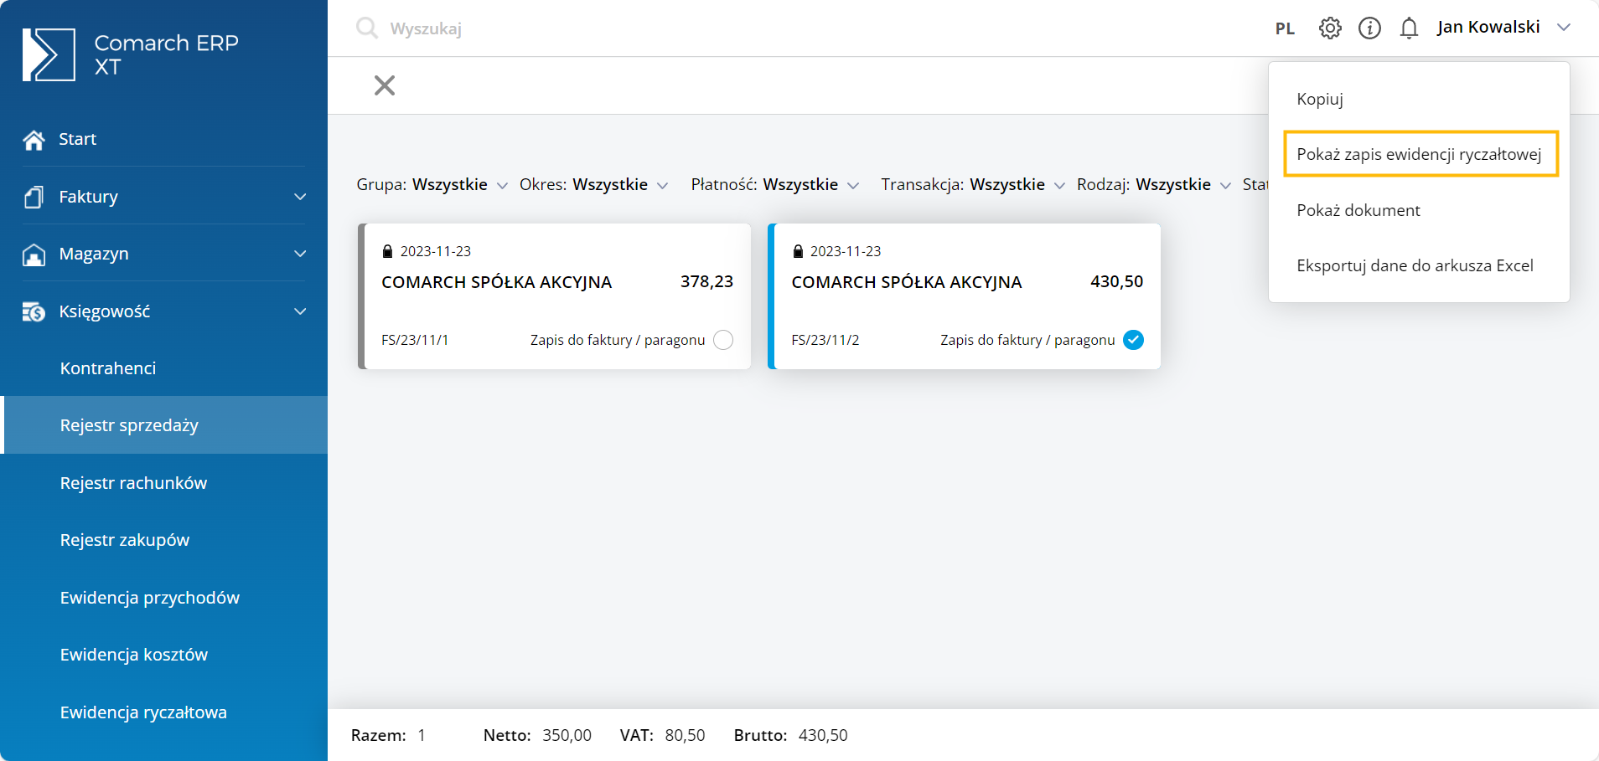This screenshot has height=761, width=1599.
Task: Click the lock icon on FS/23/11/2 card
Action: point(798,251)
